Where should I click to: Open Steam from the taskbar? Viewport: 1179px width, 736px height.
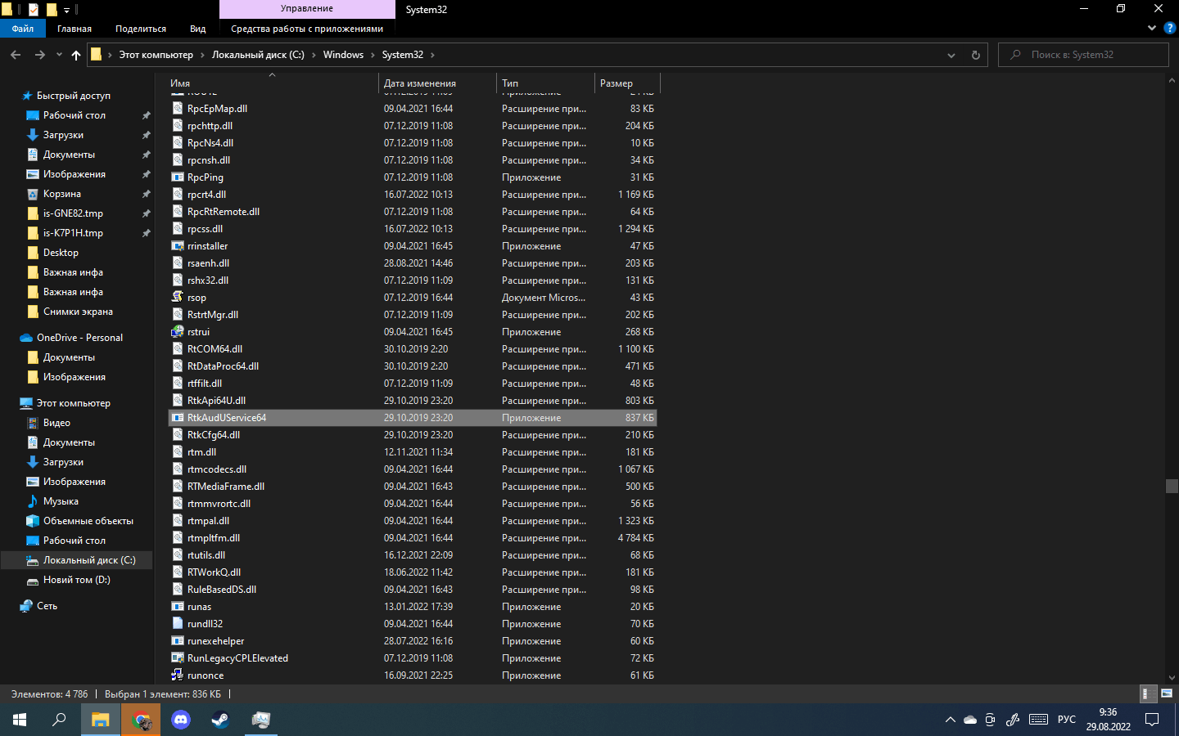(221, 720)
